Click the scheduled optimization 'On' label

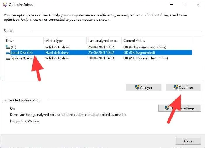coord(12,109)
